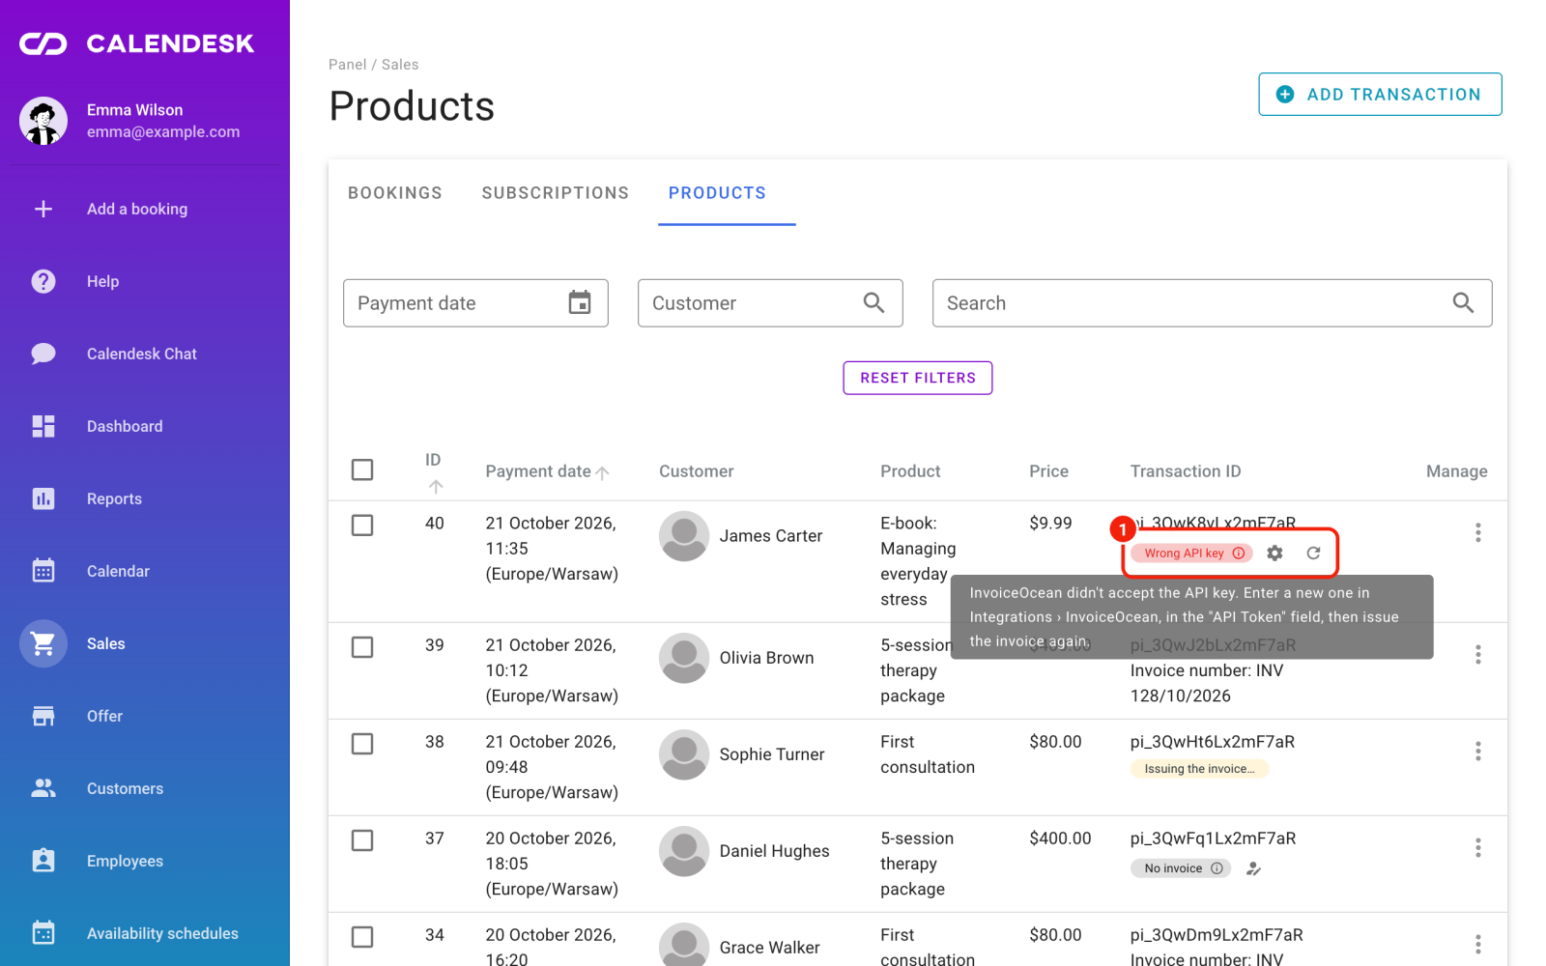Click the Reset Filters button
The width and height of the screenshot is (1546, 966).
click(918, 378)
